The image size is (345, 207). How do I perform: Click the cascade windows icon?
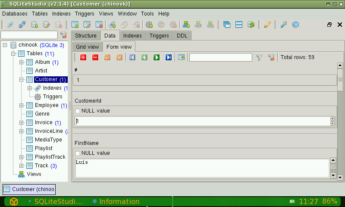[227, 25]
